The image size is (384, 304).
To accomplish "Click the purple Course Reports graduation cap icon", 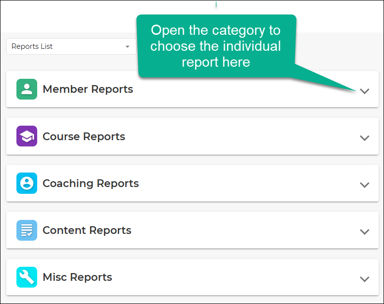I will pyautogui.click(x=27, y=136).
